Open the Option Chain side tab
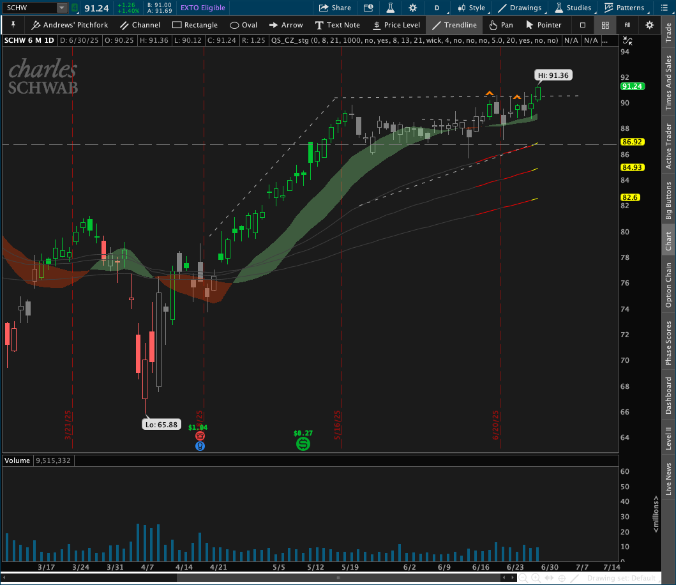676x585 pixels. pyautogui.click(x=669, y=285)
